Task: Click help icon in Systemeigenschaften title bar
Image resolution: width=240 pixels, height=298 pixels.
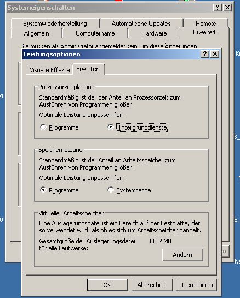Action: (218, 8)
